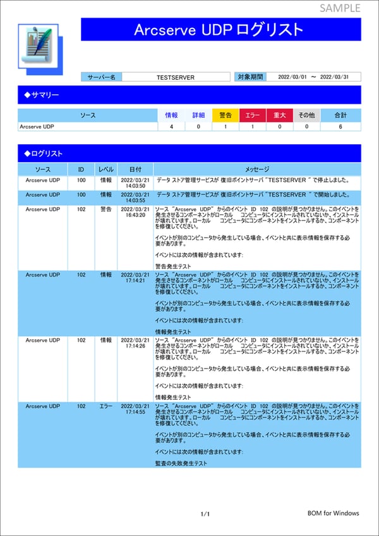Select the 2022/03/01 ～ 2022/03/31 period field
The height and width of the screenshot is (536, 379).
[x=313, y=77]
